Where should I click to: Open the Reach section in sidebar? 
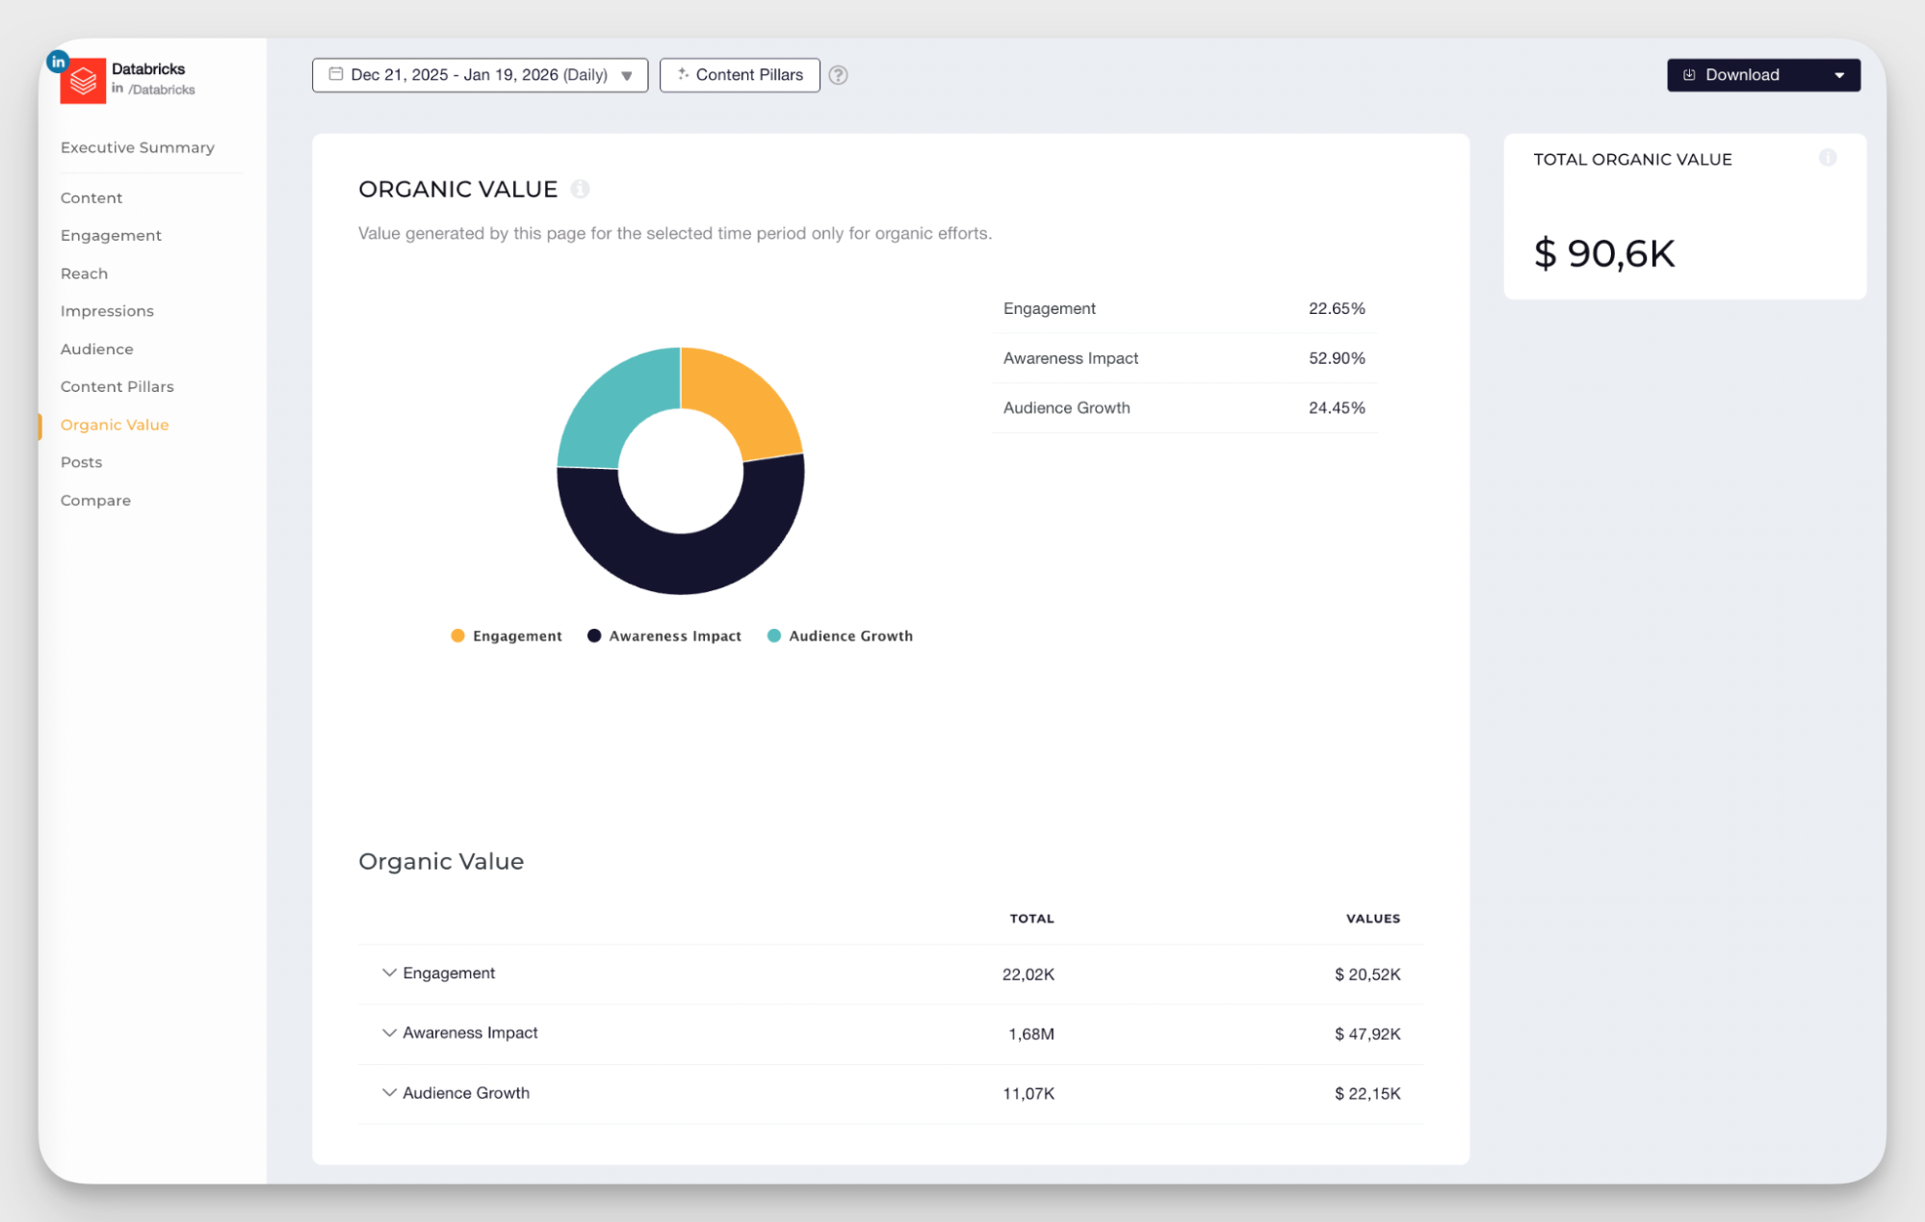84,273
